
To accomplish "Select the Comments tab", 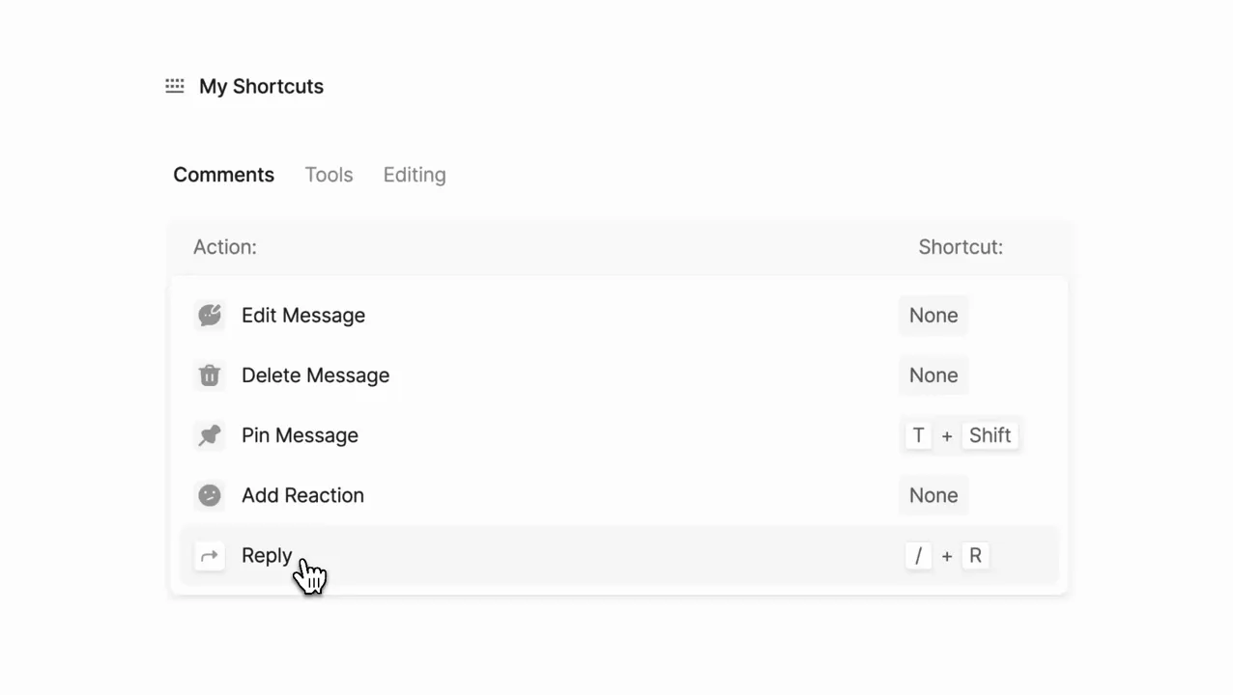I will [x=223, y=175].
